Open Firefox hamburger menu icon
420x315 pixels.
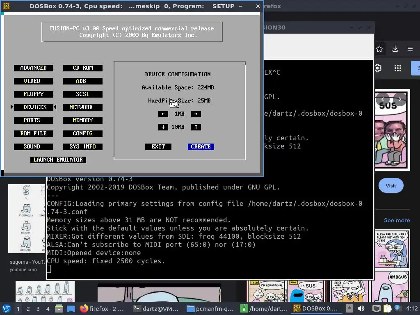coord(410,49)
